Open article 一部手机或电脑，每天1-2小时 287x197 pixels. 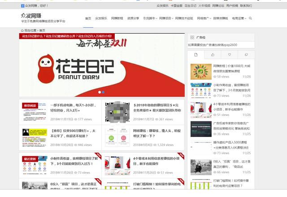(73, 107)
